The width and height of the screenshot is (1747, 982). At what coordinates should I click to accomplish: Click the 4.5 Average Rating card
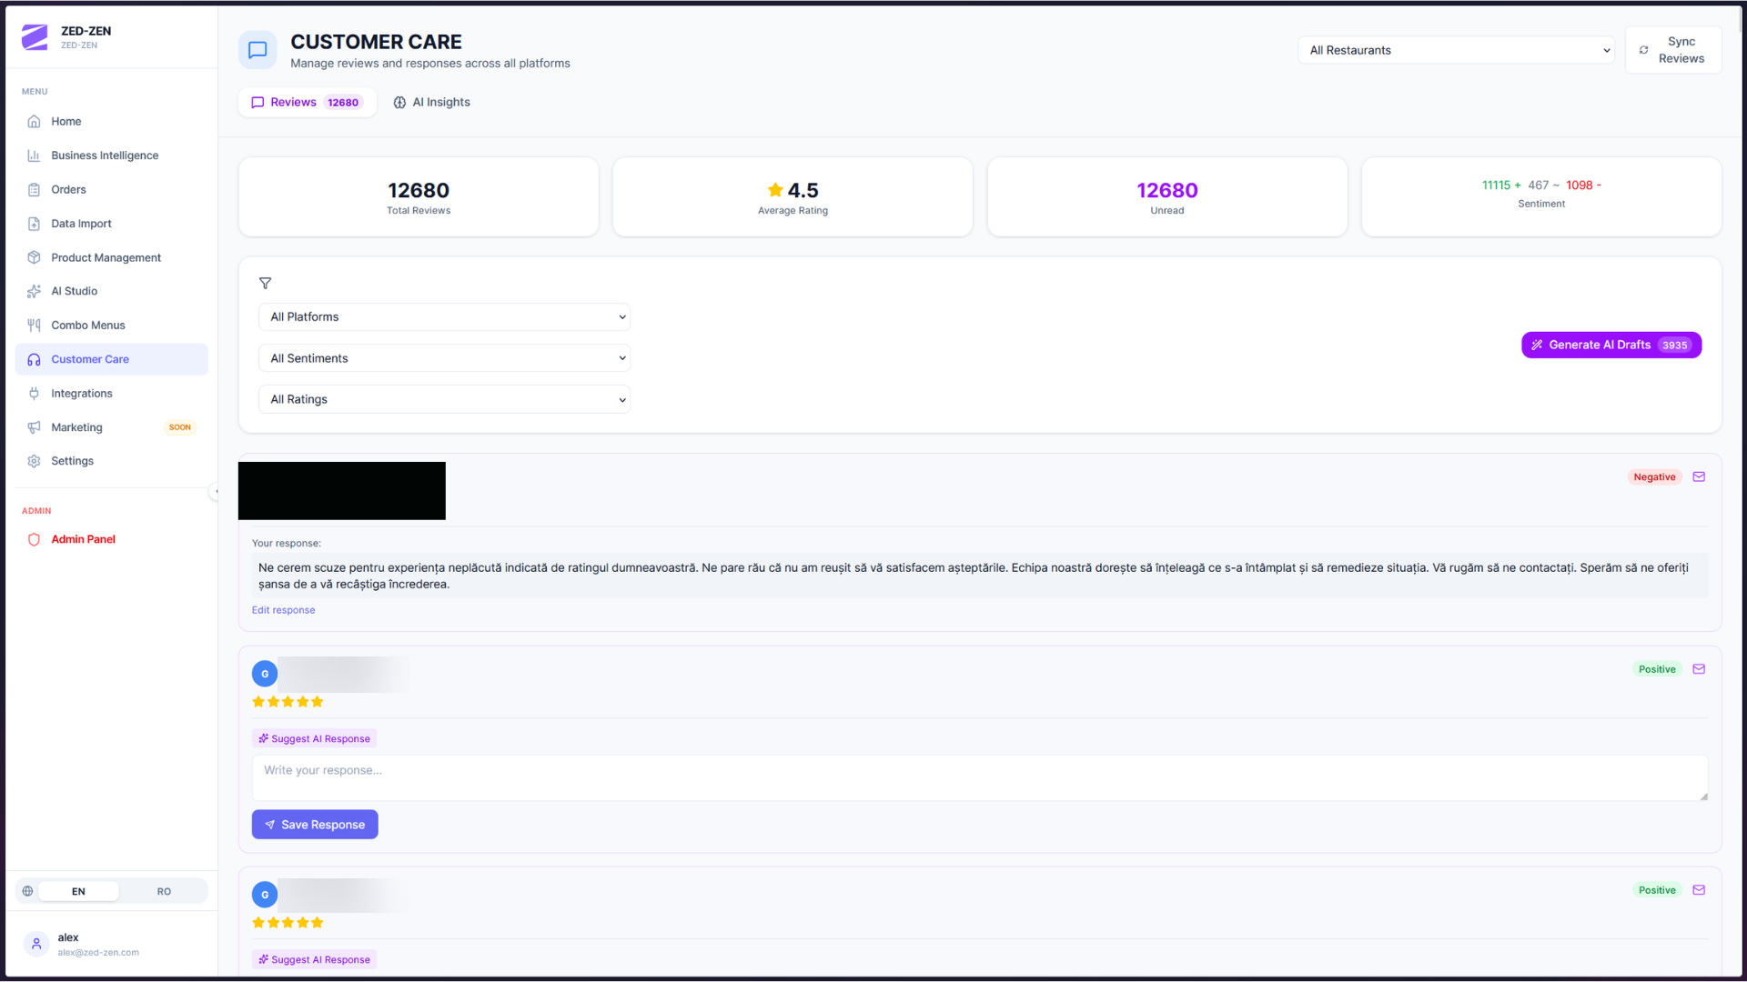coord(793,197)
